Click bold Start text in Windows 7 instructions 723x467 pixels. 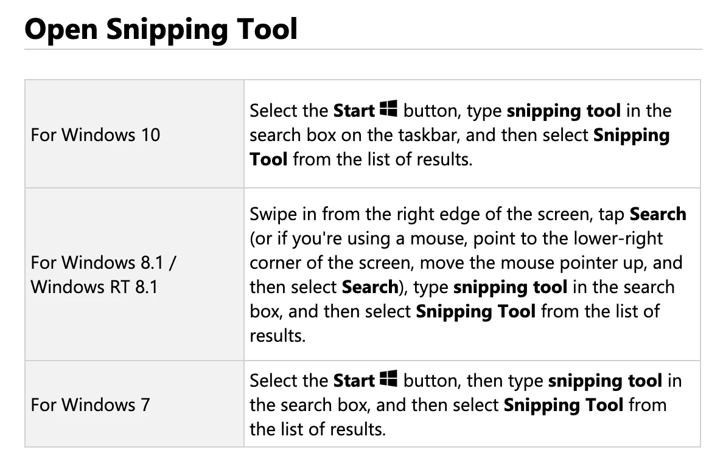tap(354, 381)
